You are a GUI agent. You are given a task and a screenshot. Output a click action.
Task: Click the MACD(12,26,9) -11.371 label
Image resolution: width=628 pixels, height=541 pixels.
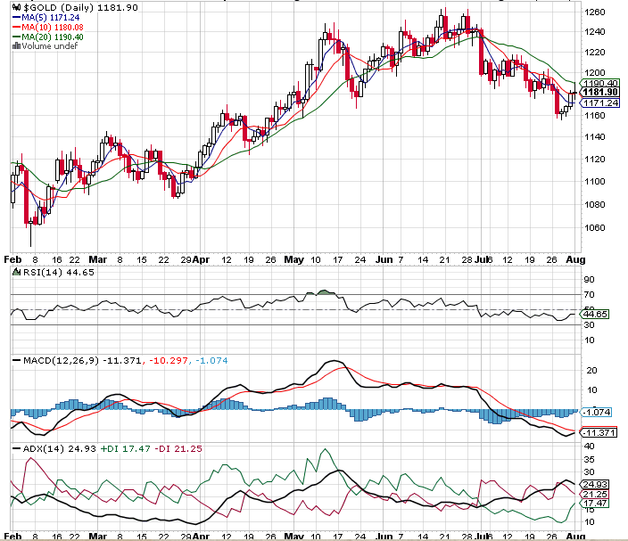tap(82, 361)
